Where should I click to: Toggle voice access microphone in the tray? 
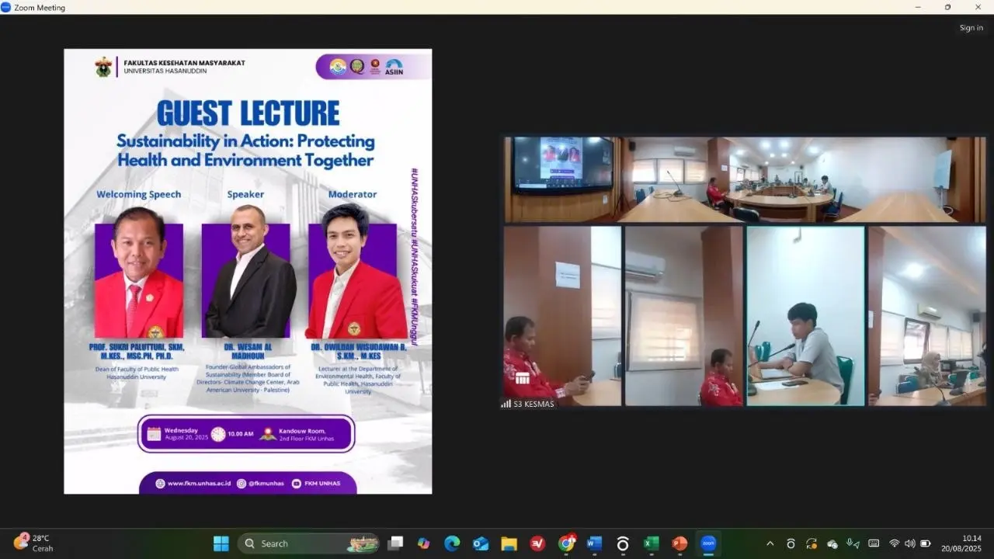click(x=853, y=543)
